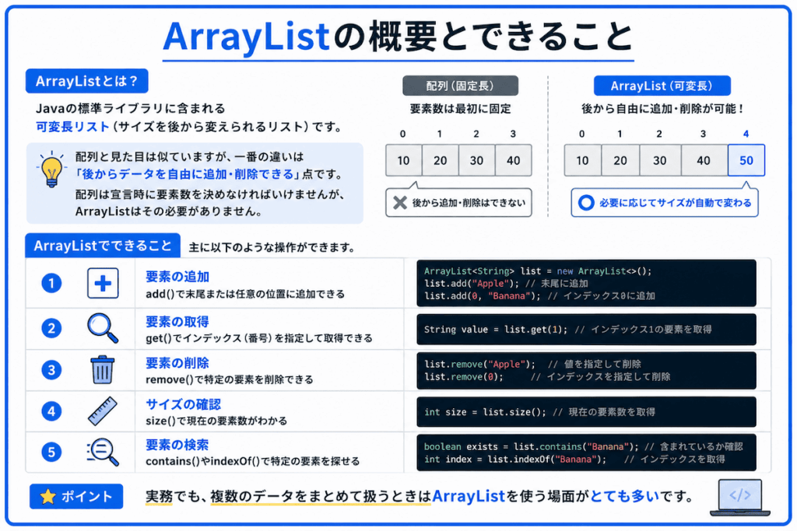The image size is (797, 531).
Task: Select the ArrayListでできること tab
Action: [x=103, y=246]
